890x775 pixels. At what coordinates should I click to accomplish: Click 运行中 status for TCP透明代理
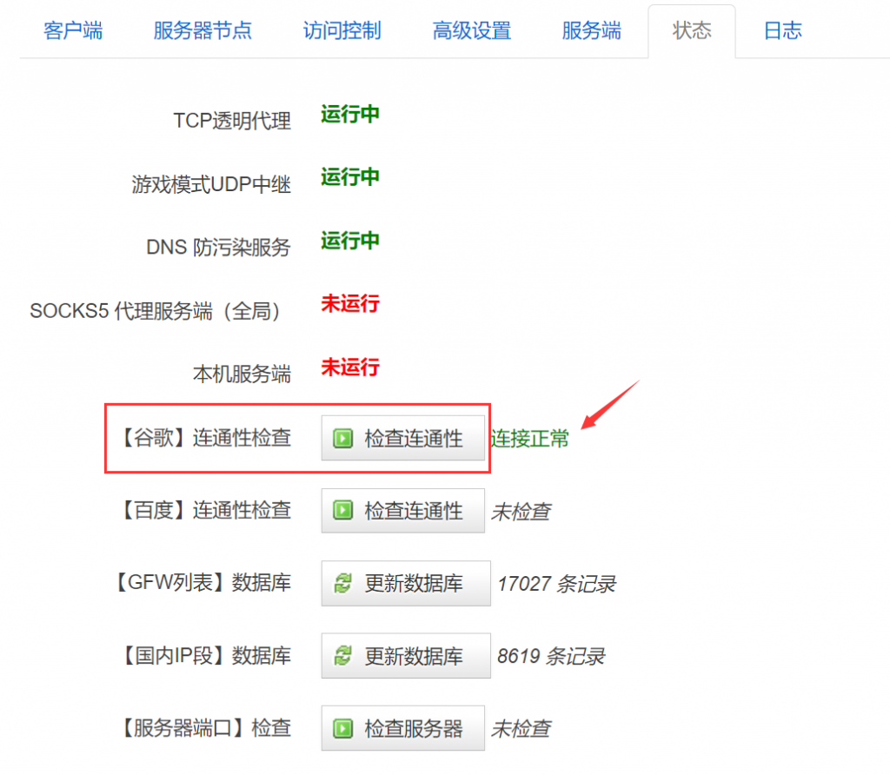tap(350, 115)
